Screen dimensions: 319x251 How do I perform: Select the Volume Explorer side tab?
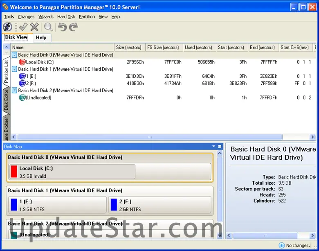[x=6, y=128]
